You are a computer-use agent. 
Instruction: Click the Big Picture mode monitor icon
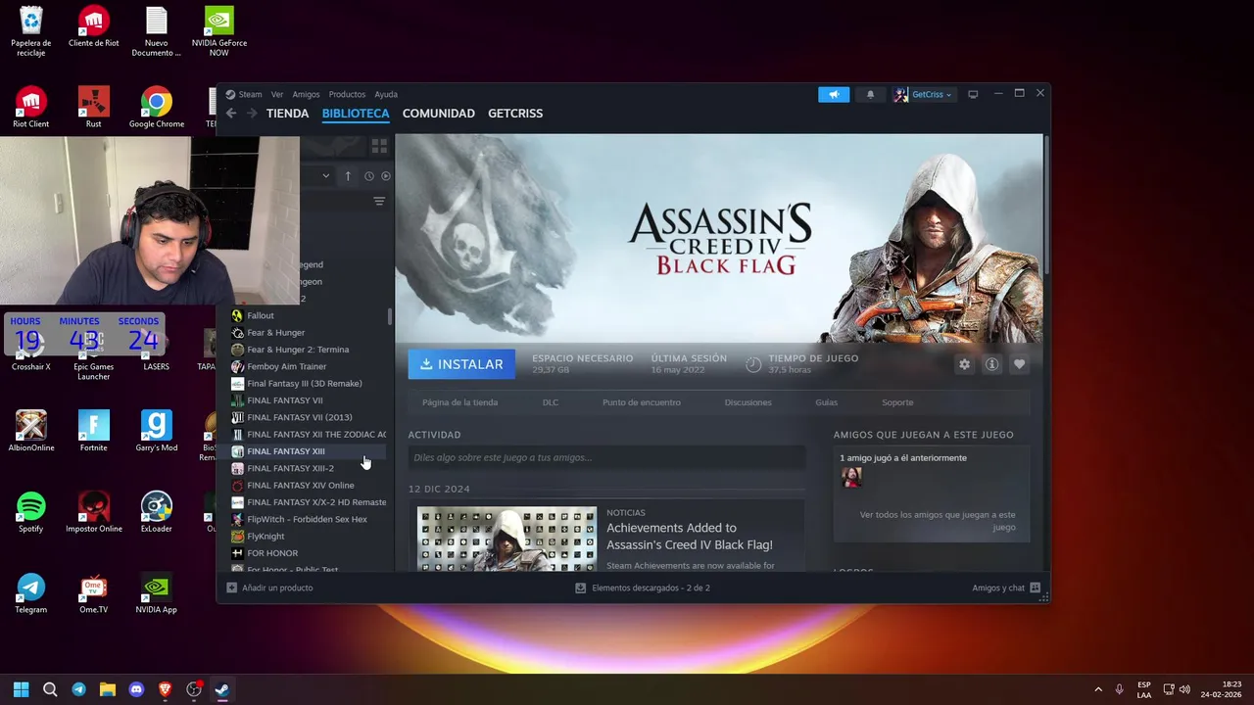(x=973, y=94)
